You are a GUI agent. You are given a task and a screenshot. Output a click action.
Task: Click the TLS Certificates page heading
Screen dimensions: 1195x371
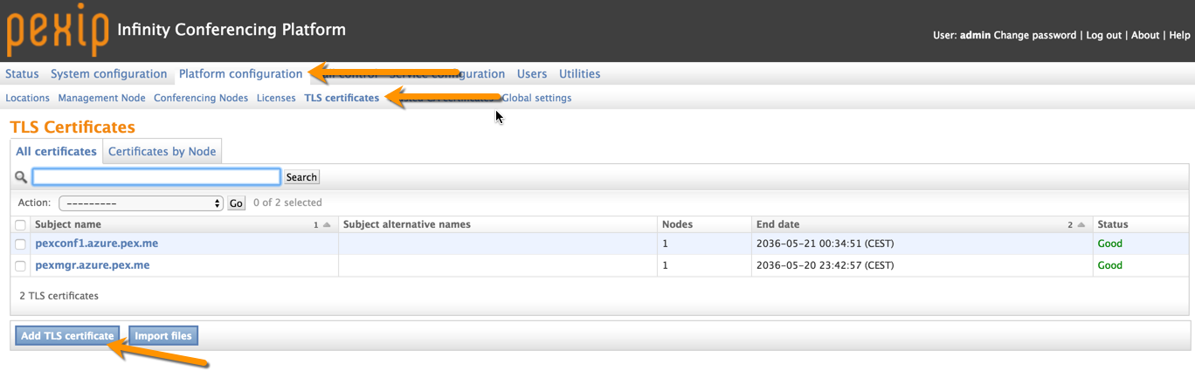point(73,127)
